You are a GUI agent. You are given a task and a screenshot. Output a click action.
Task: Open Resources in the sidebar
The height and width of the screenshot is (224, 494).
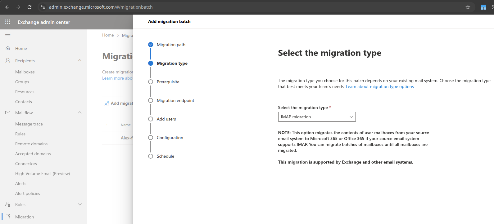(25, 92)
